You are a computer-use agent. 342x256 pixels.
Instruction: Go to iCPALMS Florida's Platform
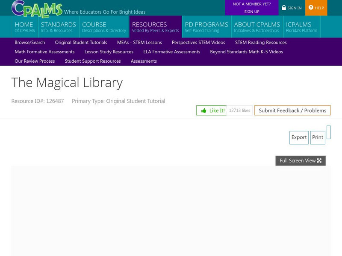tap(301, 27)
